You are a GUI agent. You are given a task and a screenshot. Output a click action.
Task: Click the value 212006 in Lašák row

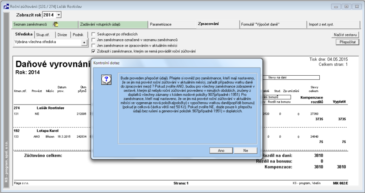click(82, 114)
